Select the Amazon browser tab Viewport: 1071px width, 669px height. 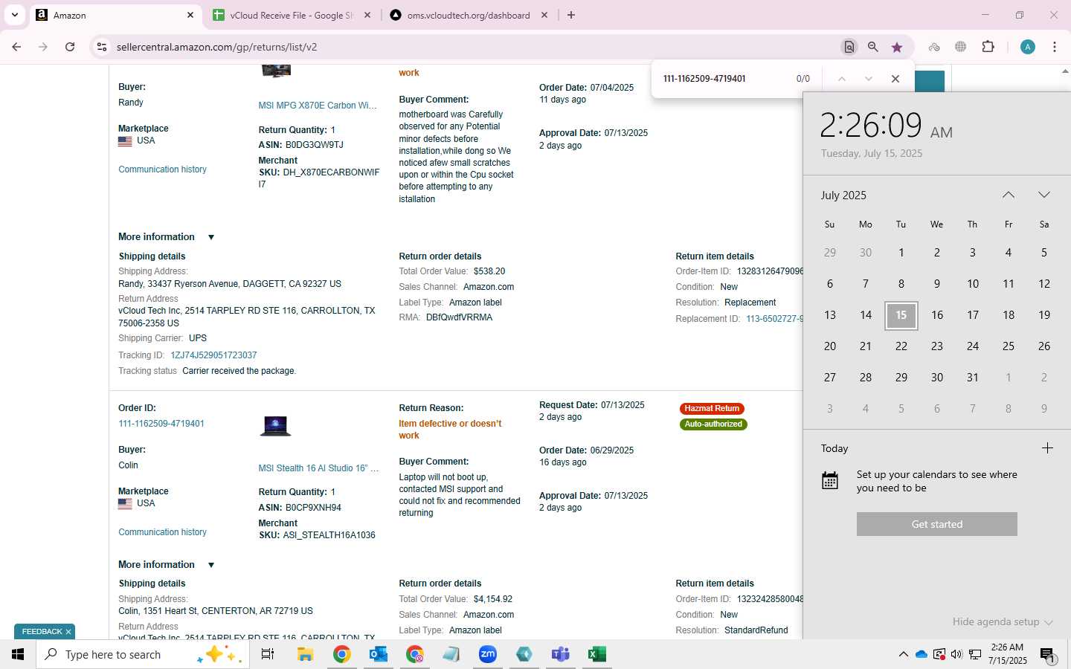[x=115, y=15]
